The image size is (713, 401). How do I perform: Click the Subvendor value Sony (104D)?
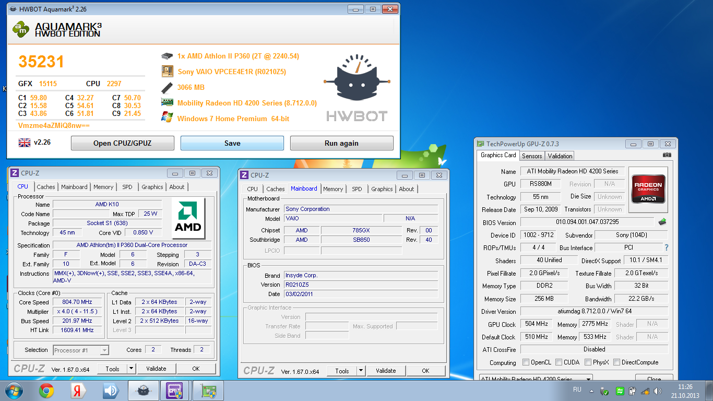(632, 235)
